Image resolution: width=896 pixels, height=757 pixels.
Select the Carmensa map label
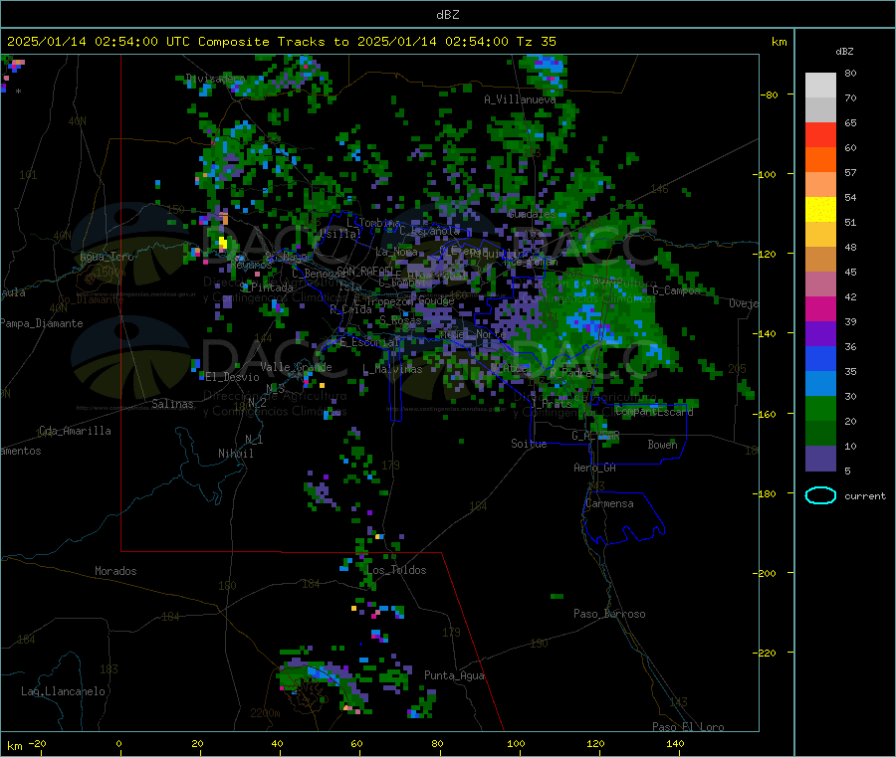click(609, 504)
